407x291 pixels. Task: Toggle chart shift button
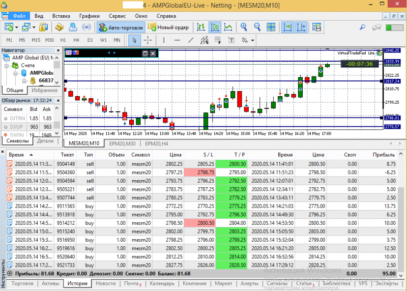(301, 27)
